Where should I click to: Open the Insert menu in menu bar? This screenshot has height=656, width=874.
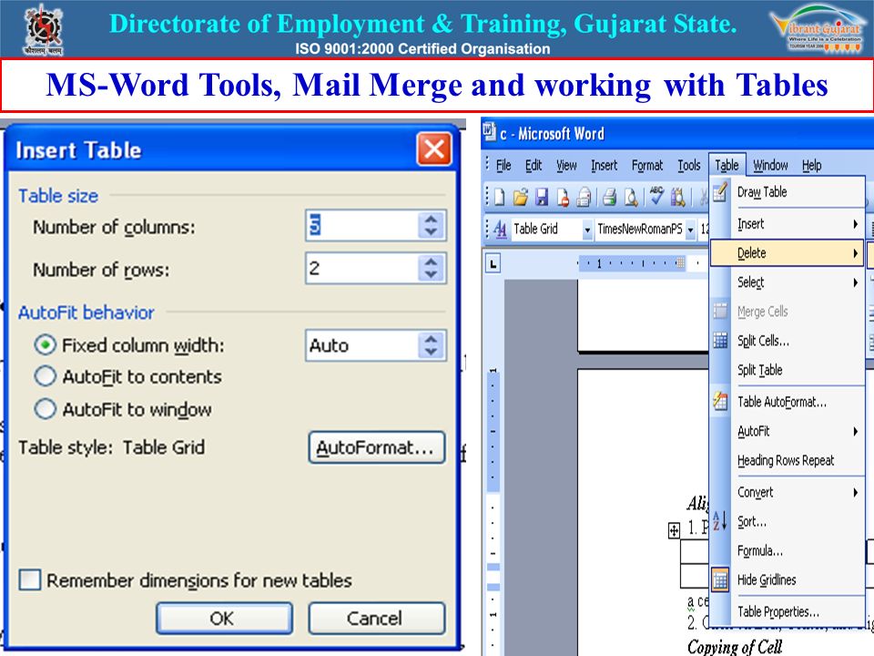coord(605,165)
